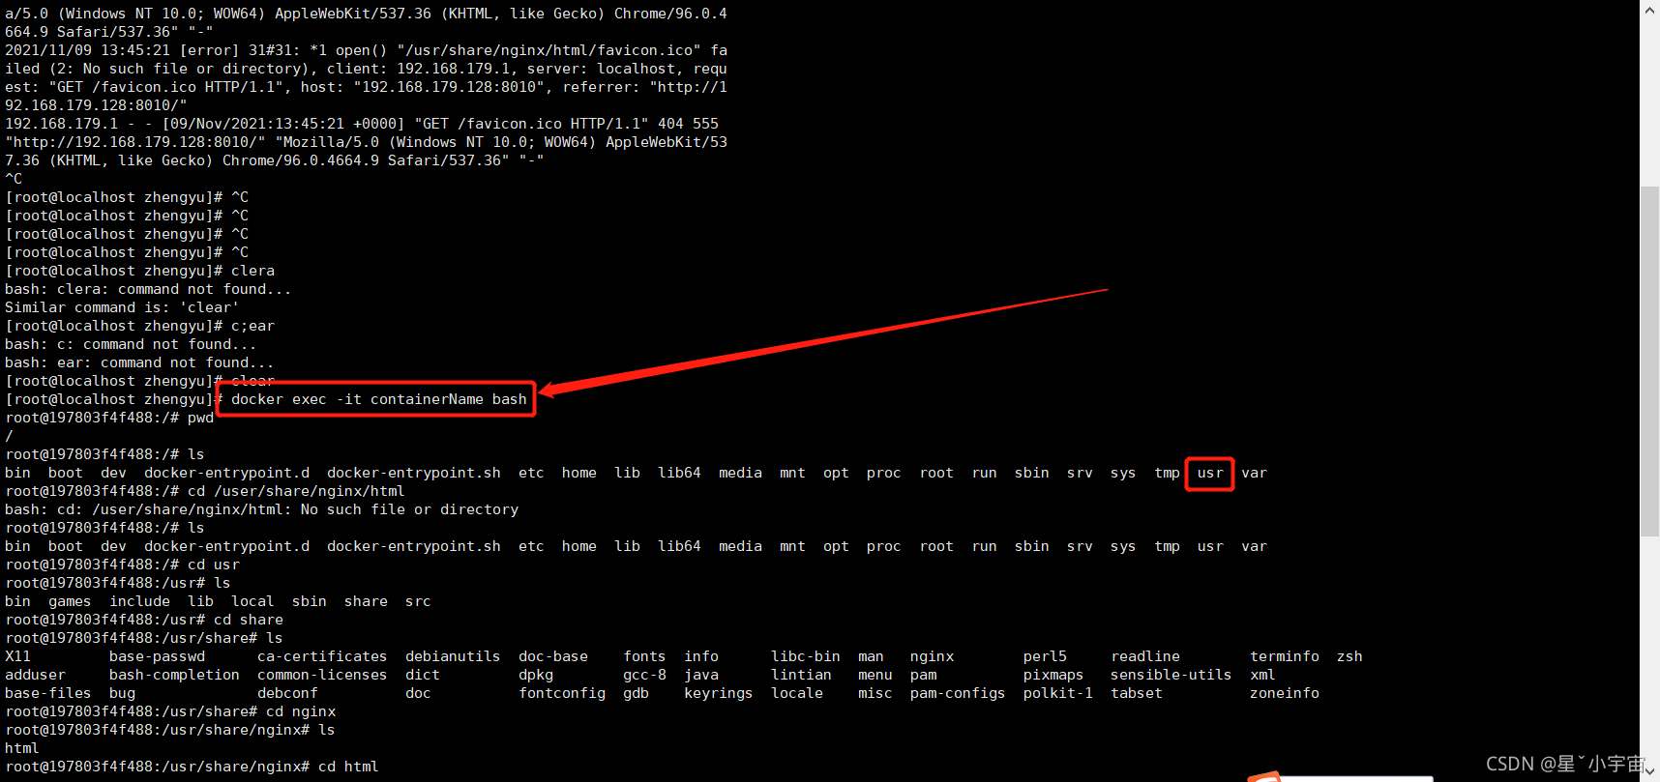The height and width of the screenshot is (782, 1660).
Task: Click 'local' in the usr listing
Action: tap(252, 601)
